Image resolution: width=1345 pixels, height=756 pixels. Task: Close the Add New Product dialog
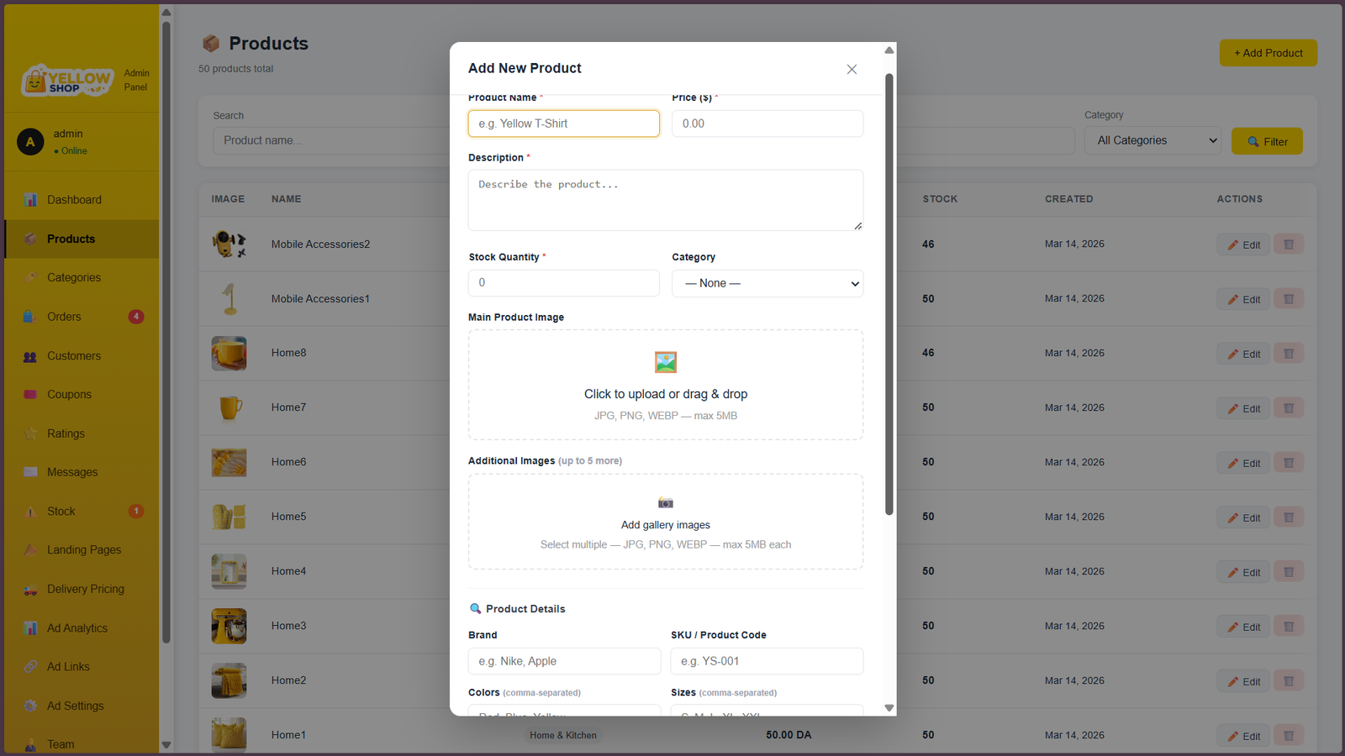(x=852, y=69)
